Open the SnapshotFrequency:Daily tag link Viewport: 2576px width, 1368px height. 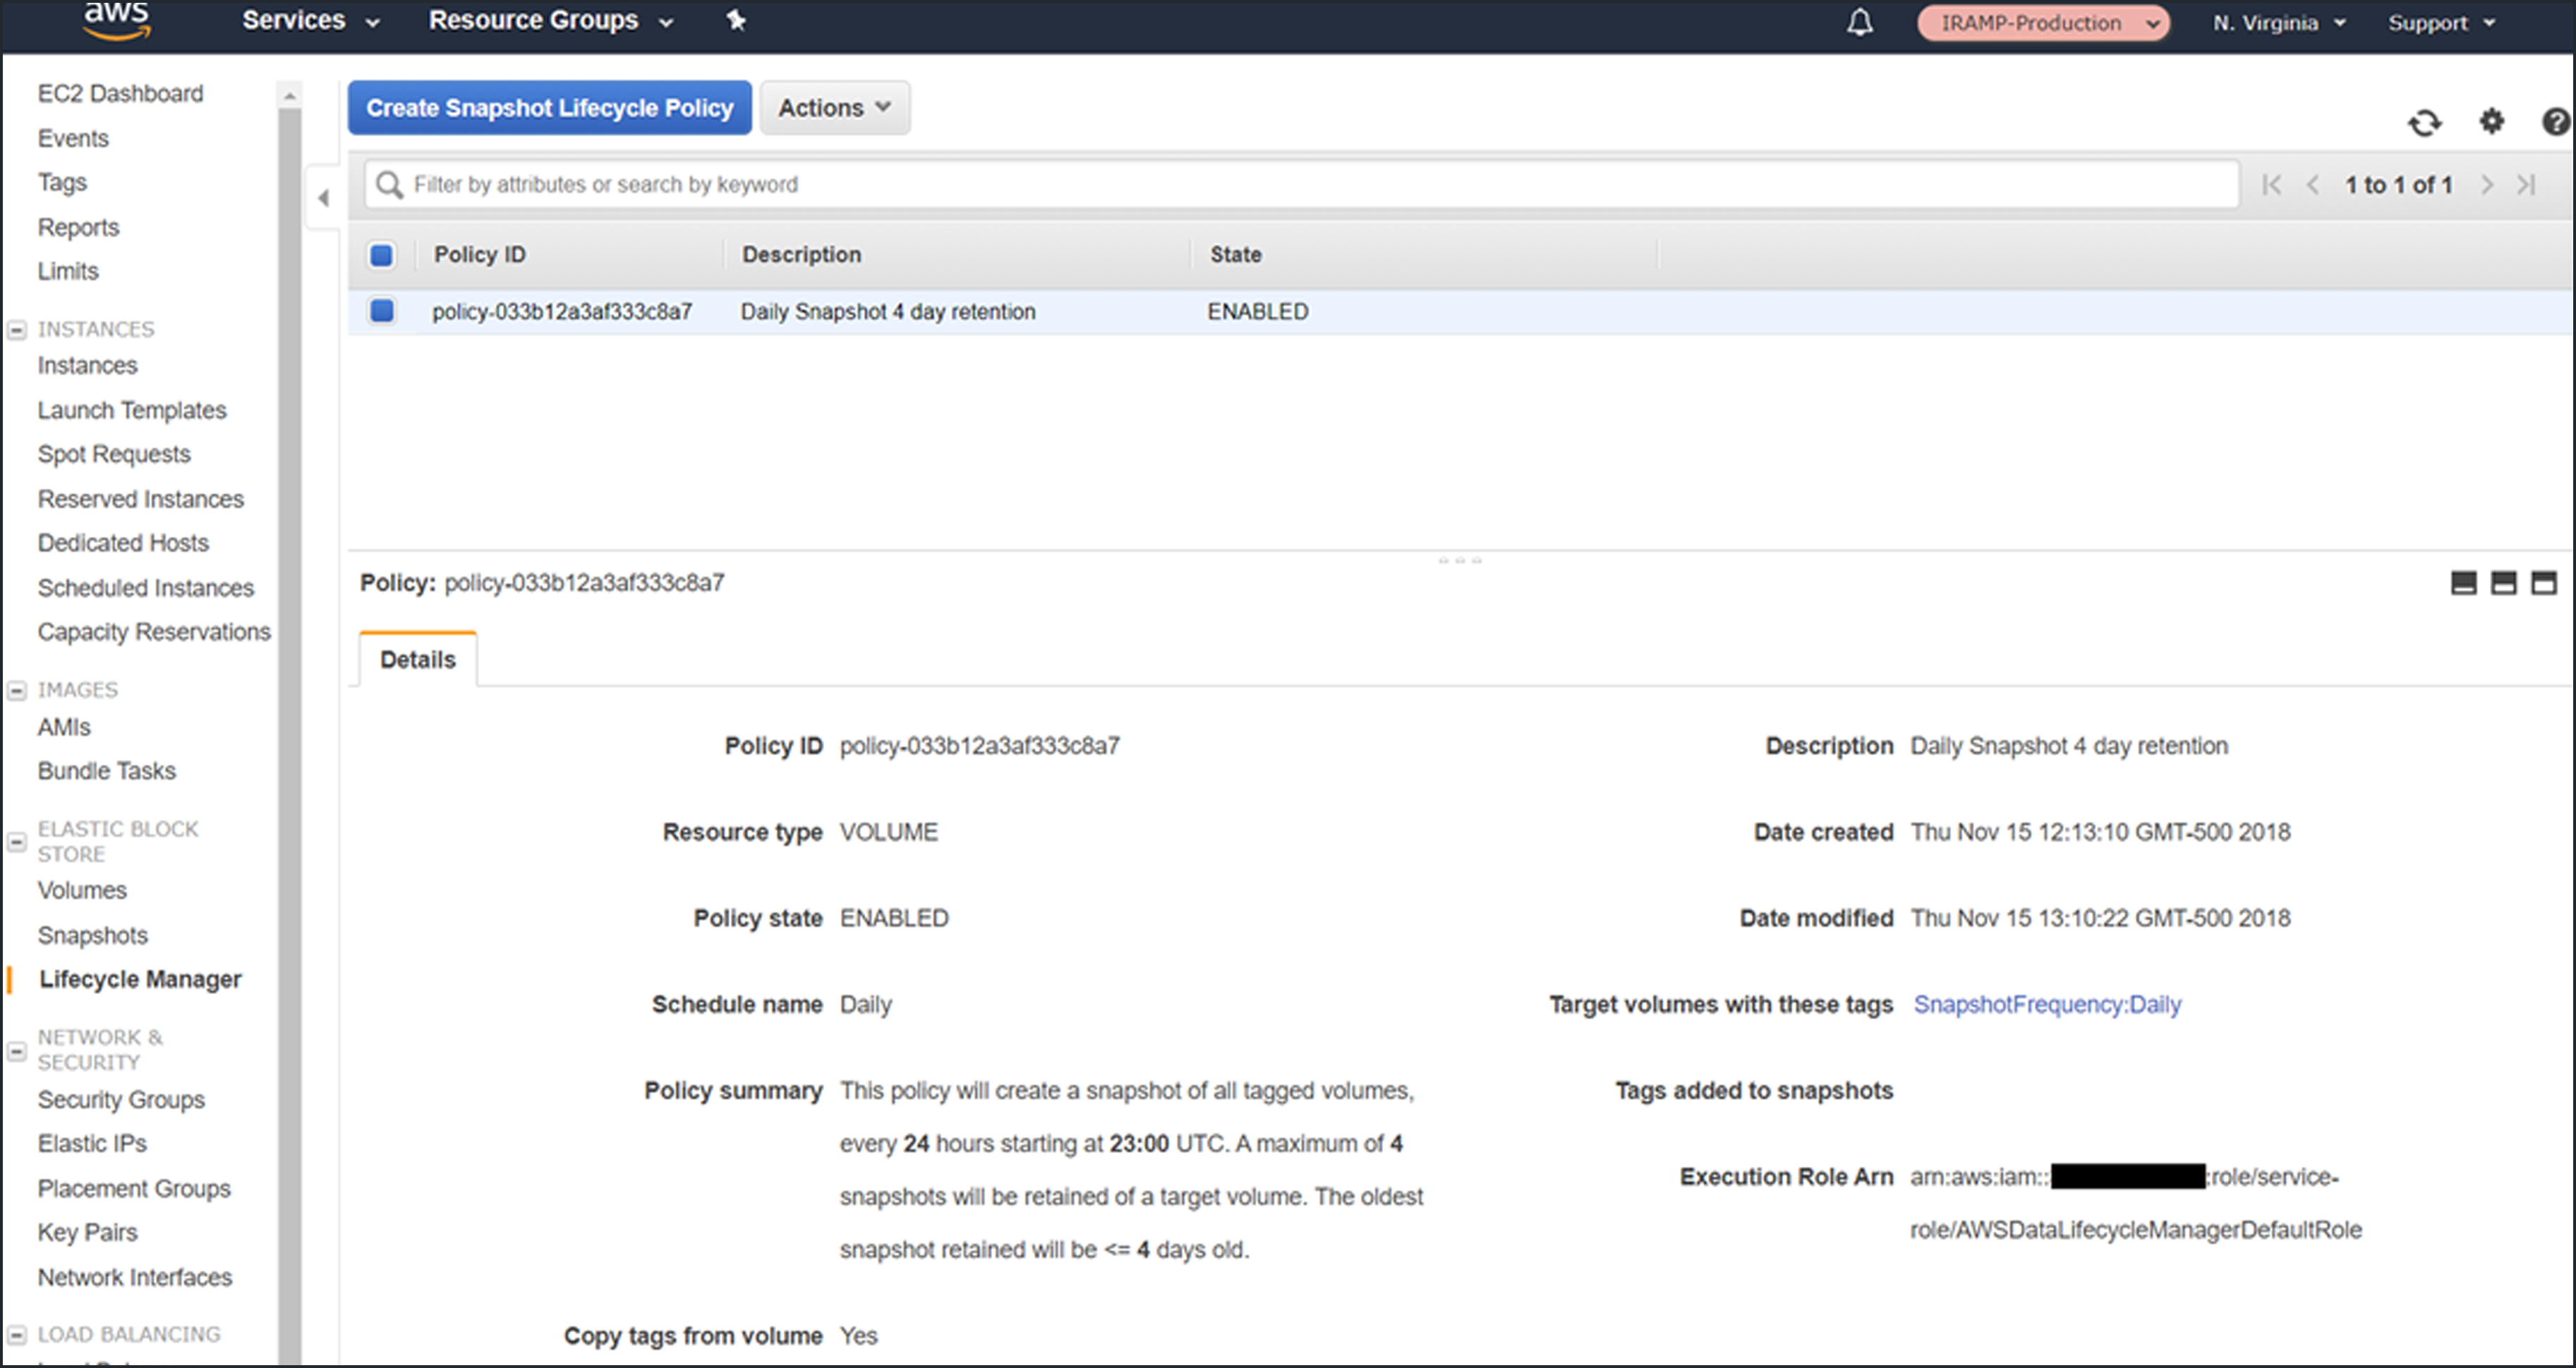click(x=2046, y=1004)
